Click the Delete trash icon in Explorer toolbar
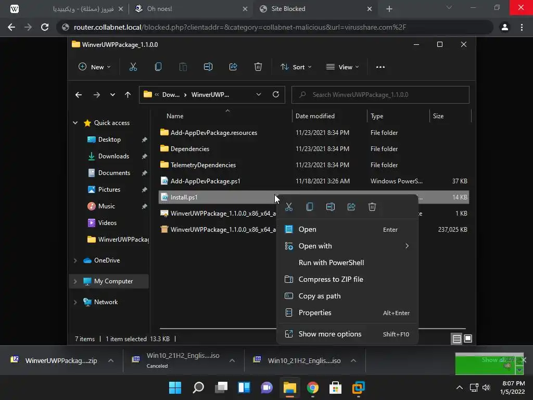 (258, 67)
